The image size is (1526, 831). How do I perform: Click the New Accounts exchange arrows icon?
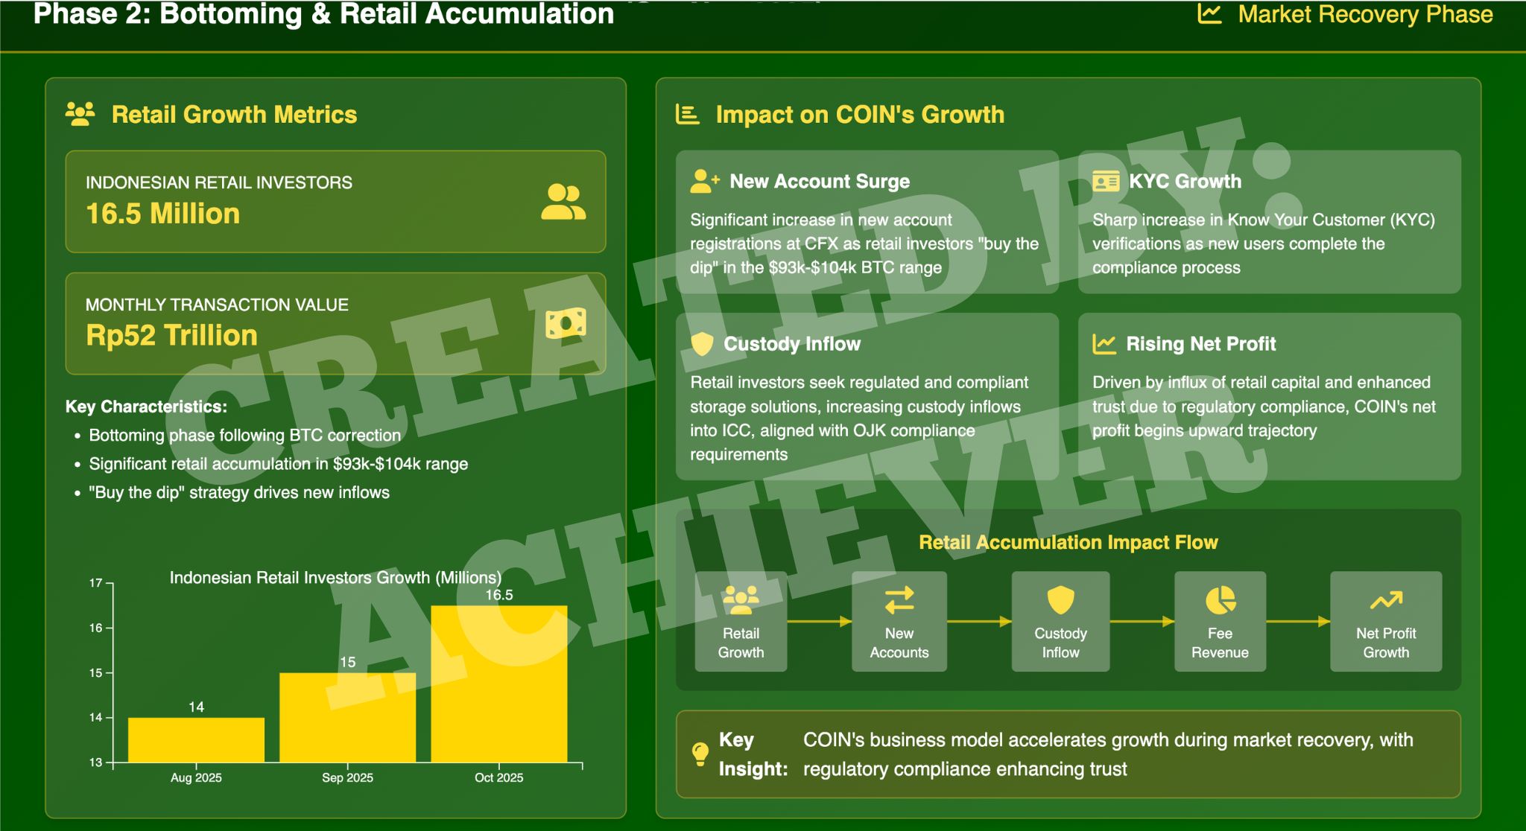[899, 600]
